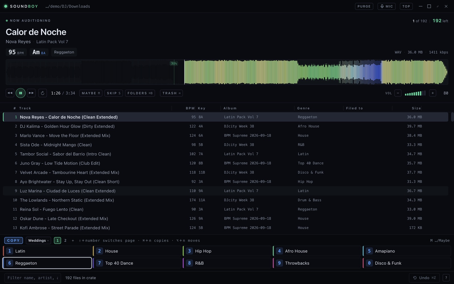The width and height of the screenshot is (454, 284).
Task: Click the PURGE button
Action: (x=364, y=6)
